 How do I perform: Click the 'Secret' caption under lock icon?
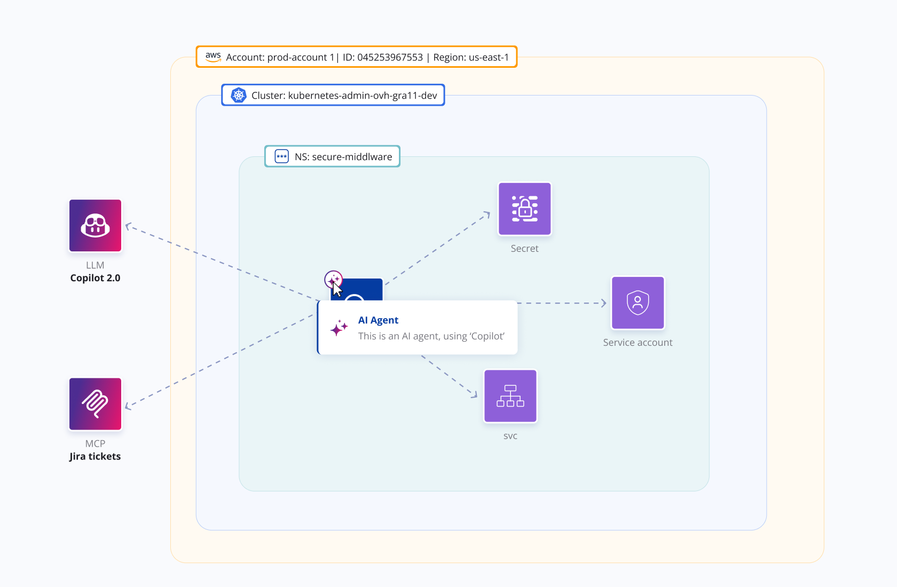(524, 249)
